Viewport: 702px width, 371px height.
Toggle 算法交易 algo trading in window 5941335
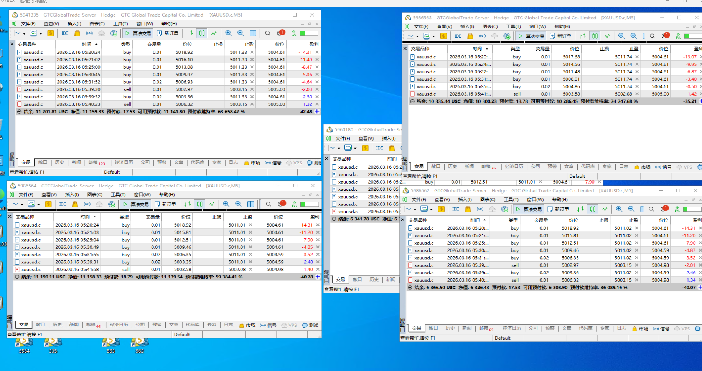click(138, 33)
